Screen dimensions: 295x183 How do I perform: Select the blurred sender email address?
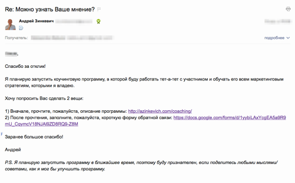click(x=74, y=21)
